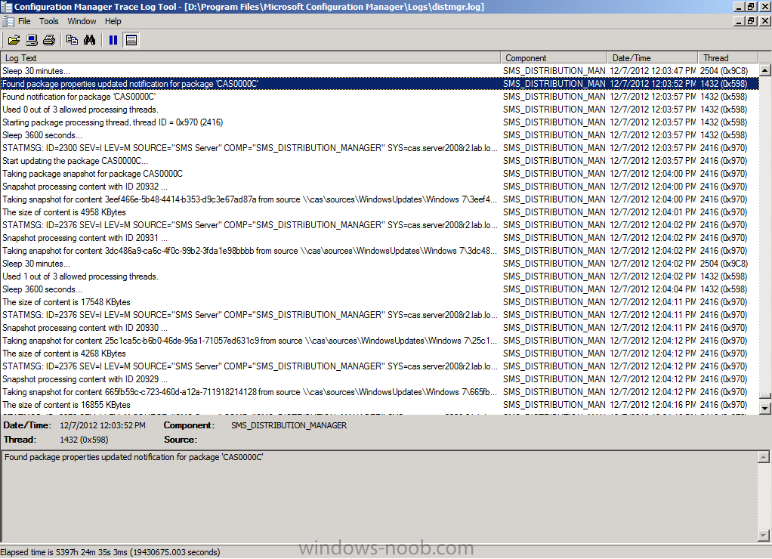This screenshot has height=559, width=772.
Task: Select the snapshot row for content 665fb59c
Action: coord(380,392)
